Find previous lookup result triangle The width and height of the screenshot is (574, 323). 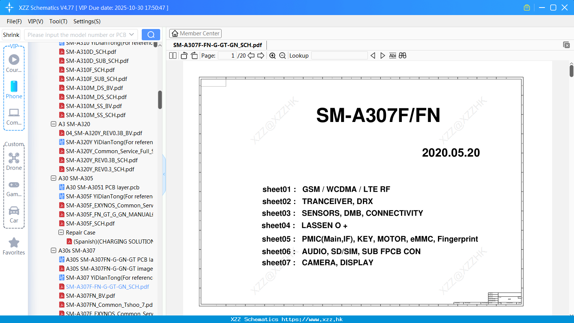tap(373, 56)
